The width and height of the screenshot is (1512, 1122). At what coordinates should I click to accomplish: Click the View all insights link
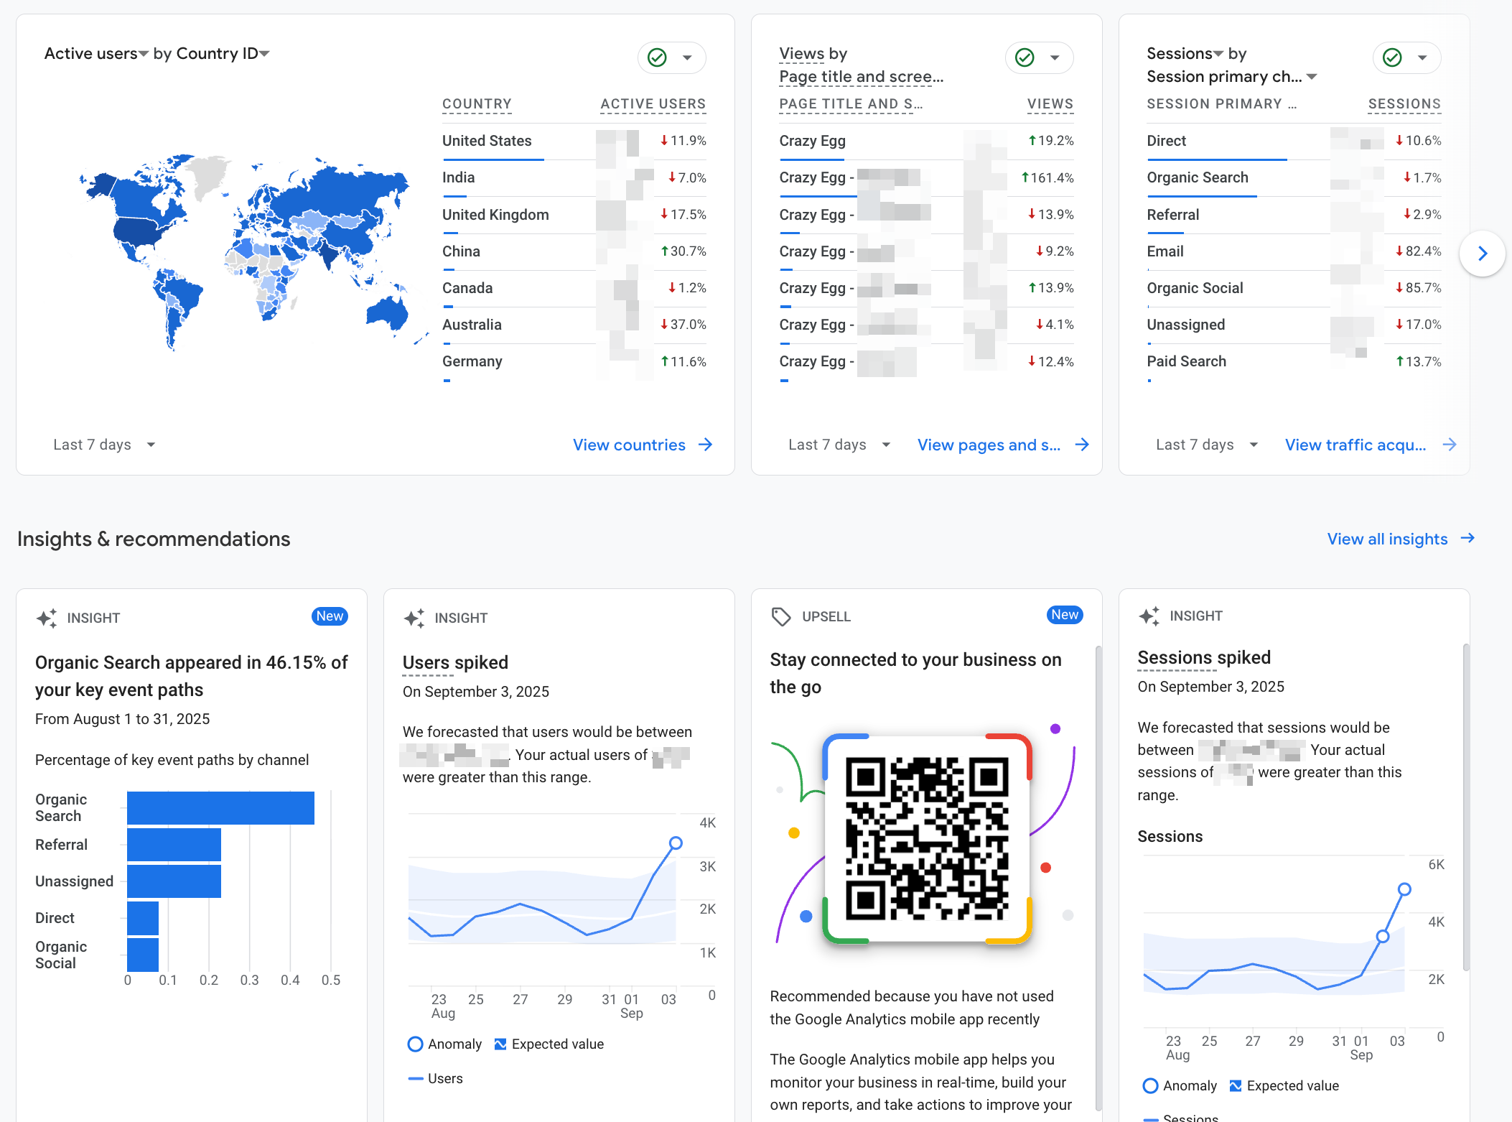coord(1387,538)
